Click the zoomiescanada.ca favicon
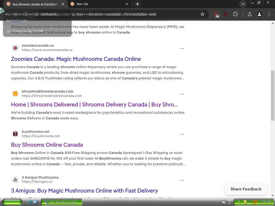Image resolution: width=275 pixels, height=206 pixels. (x=15, y=48)
